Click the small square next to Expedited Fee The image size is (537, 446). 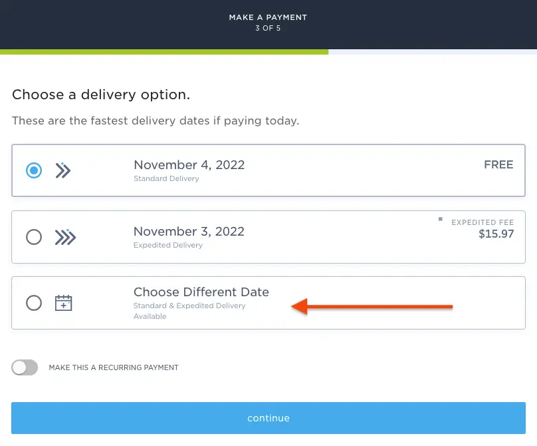coord(441,219)
